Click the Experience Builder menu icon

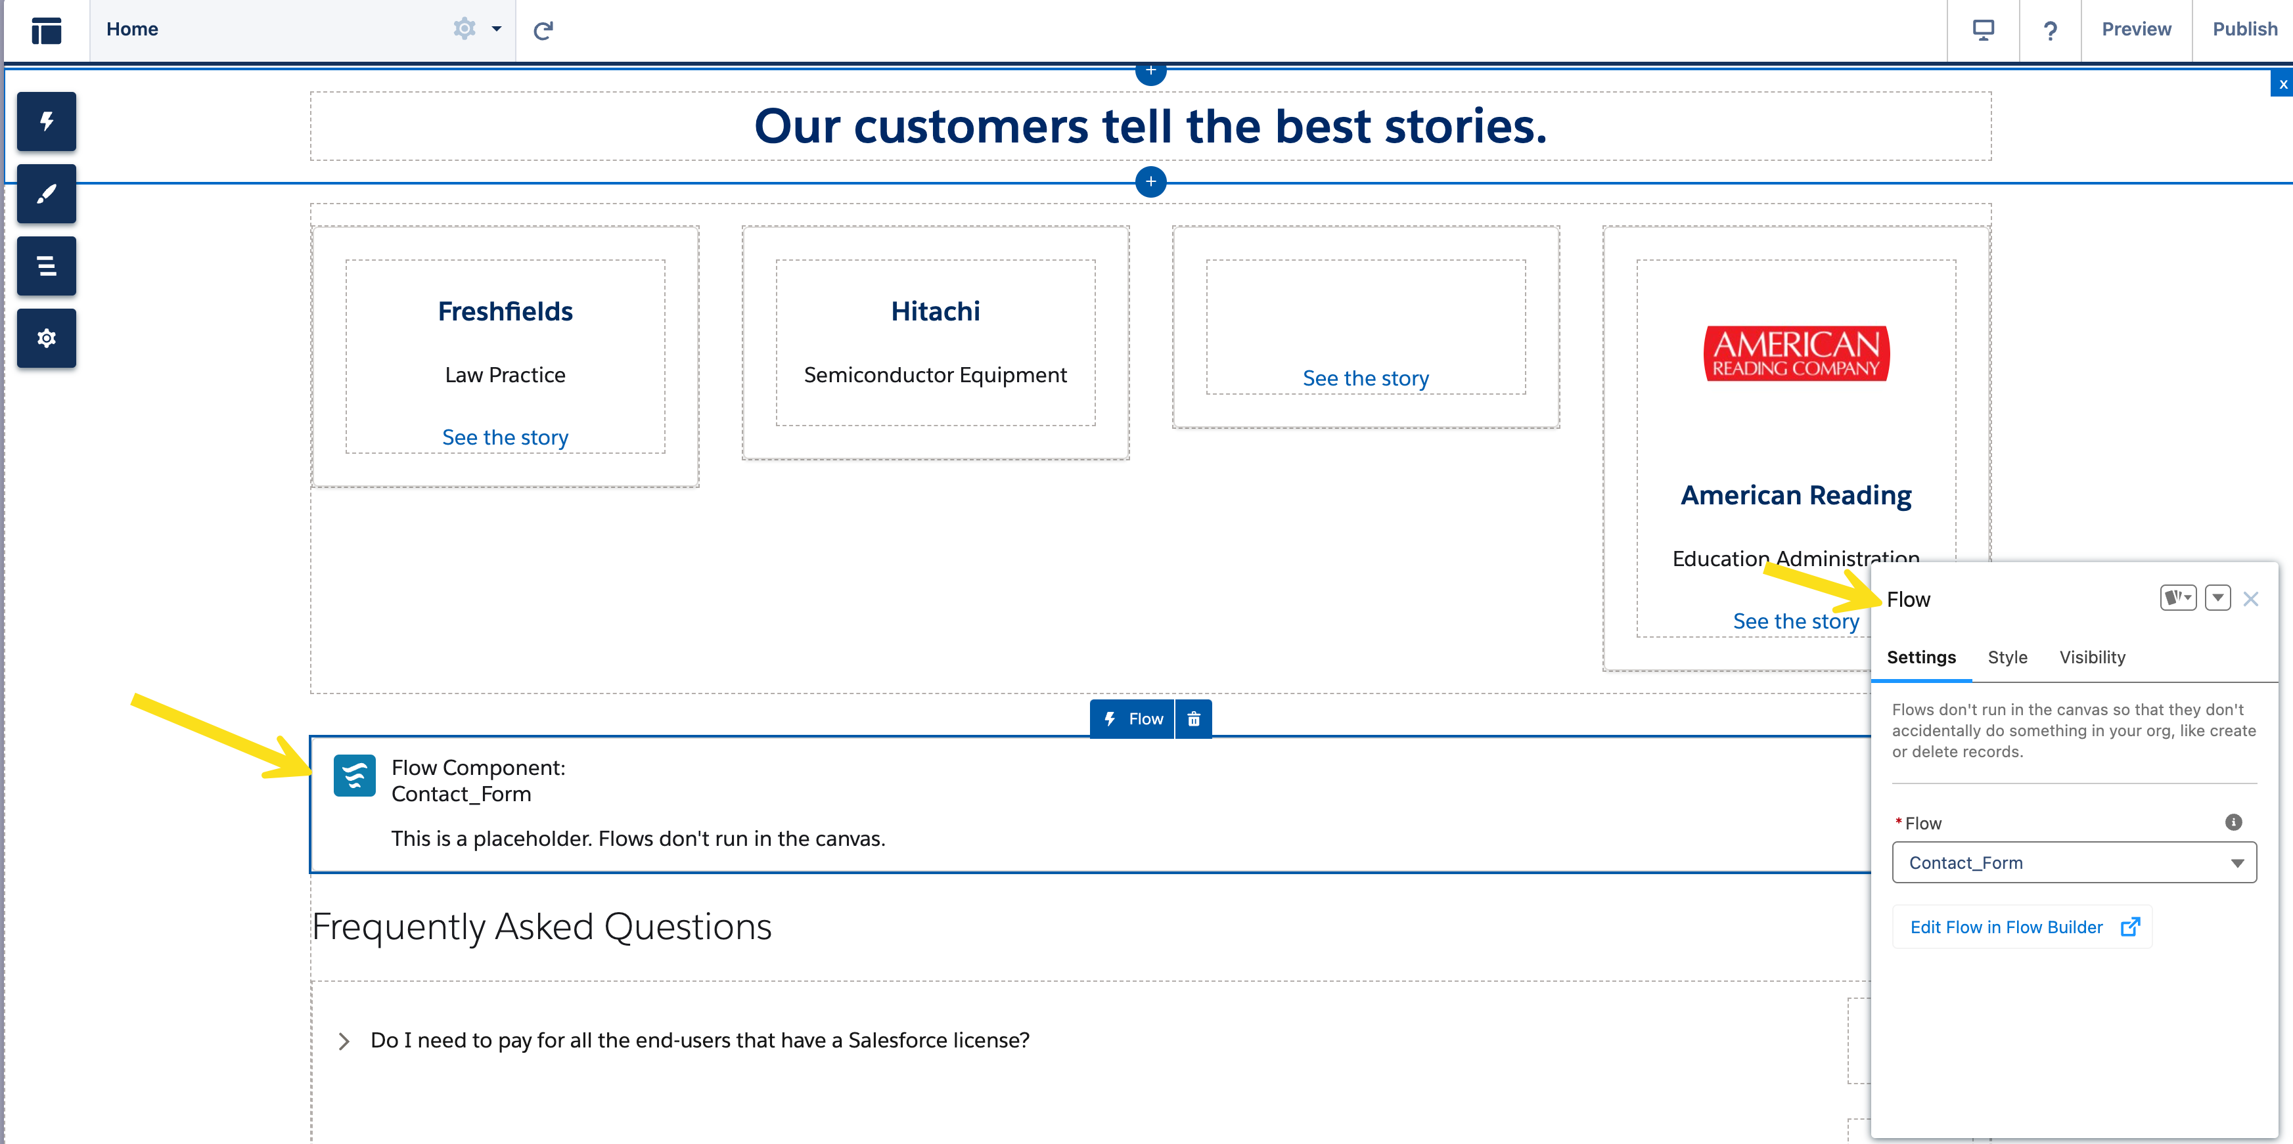[46, 30]
